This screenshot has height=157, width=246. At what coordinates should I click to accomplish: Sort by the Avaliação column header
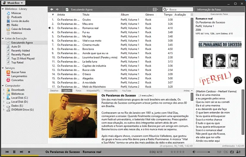[x=180, y=15]
